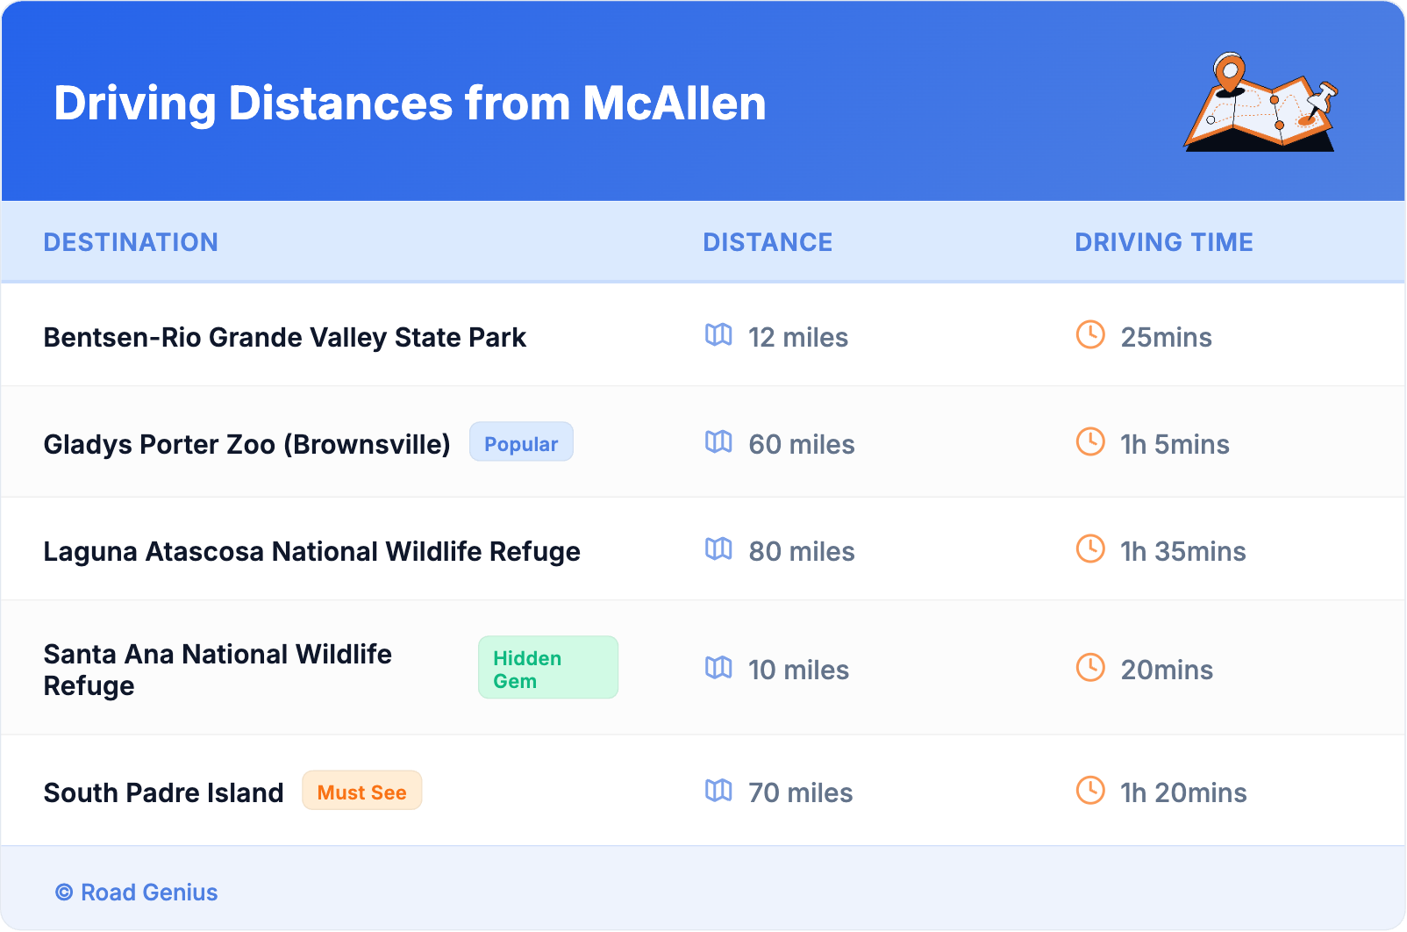This screenshot has width=1407, height=932.
Task: Click the map icon beside 60 miles
Action: (x=718, y=442)
